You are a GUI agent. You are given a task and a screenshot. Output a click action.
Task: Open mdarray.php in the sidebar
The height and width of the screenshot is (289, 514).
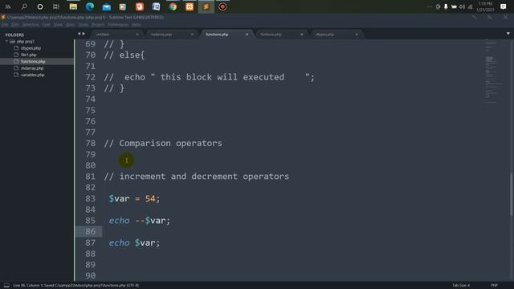(32, 68)
